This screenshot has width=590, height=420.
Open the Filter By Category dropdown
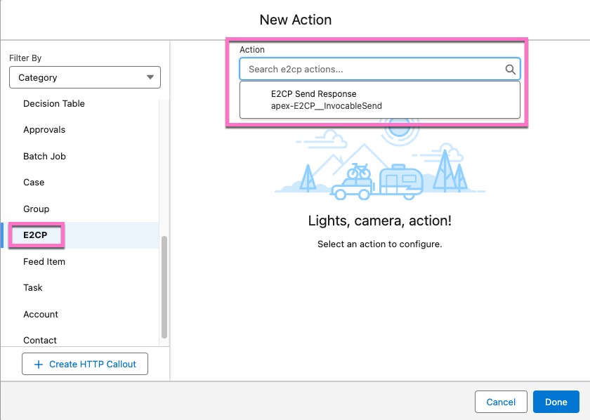click(x=85, y=77)
